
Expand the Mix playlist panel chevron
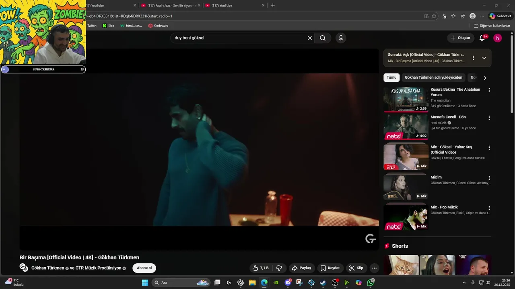click(x=484, y=58)
